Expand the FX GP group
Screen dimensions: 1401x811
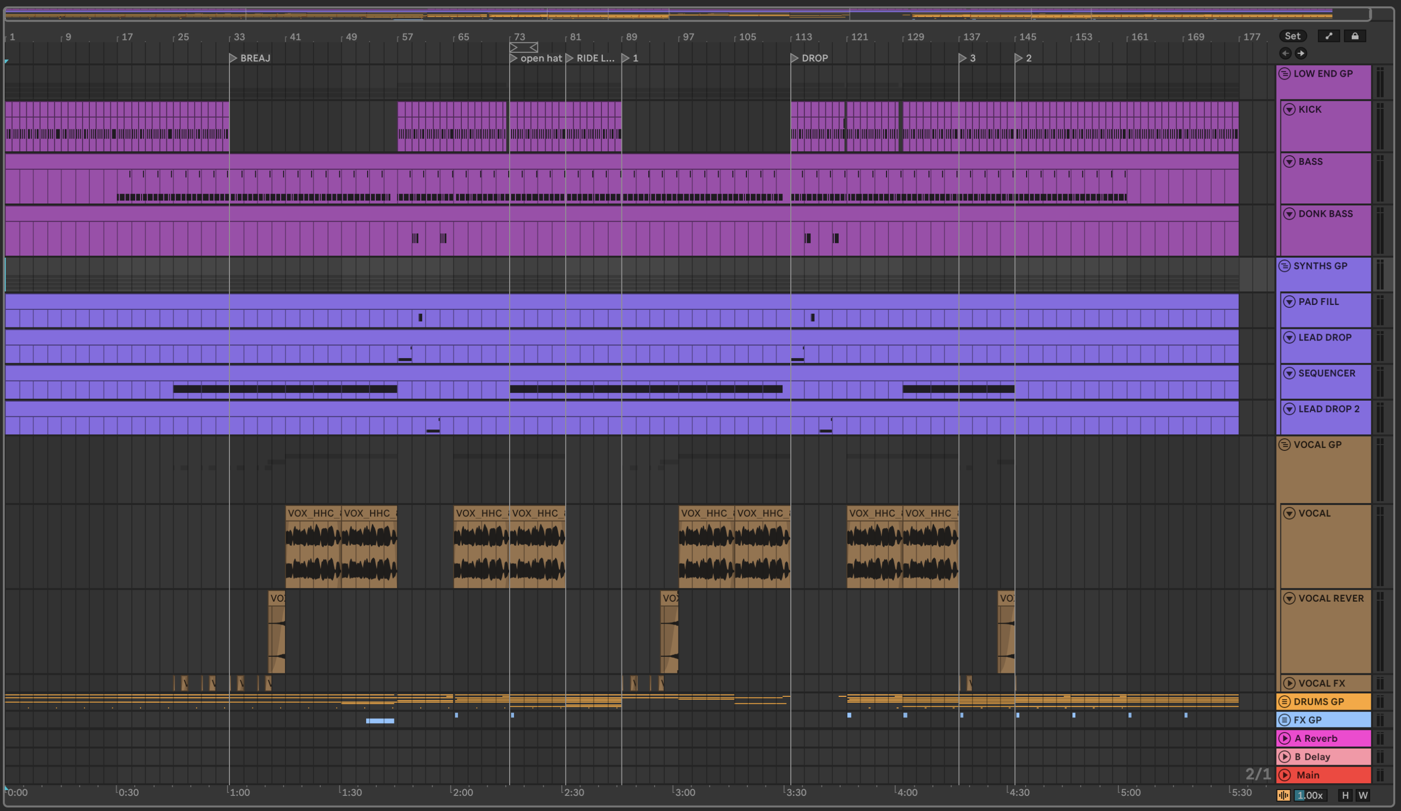pyautogui.click(x=1284, y=720)
